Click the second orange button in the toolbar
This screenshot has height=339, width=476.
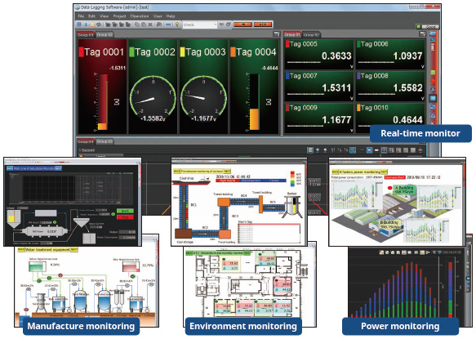(x=262, y=25)
